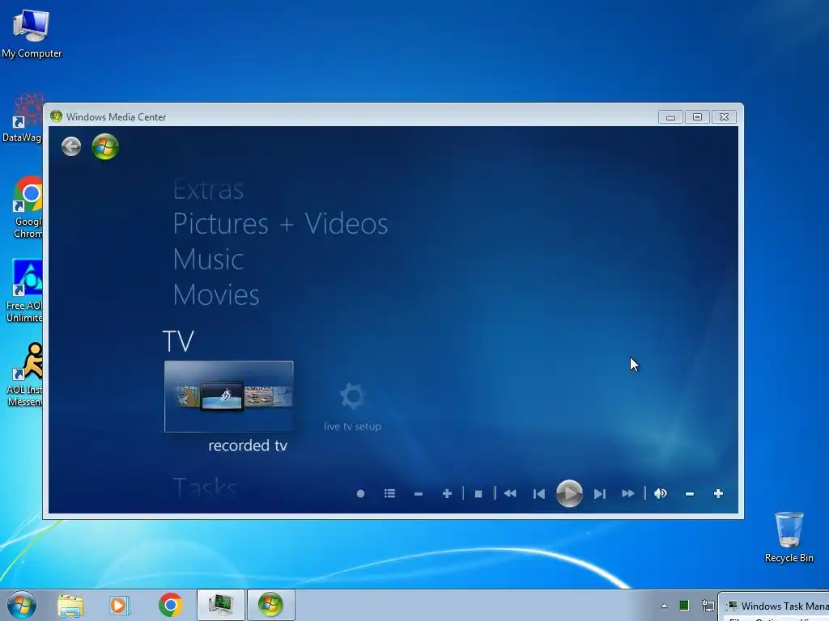Viewport: 829px width, 621px height.
Task: Select the TV category heading
Action: (x=178, y=341)
